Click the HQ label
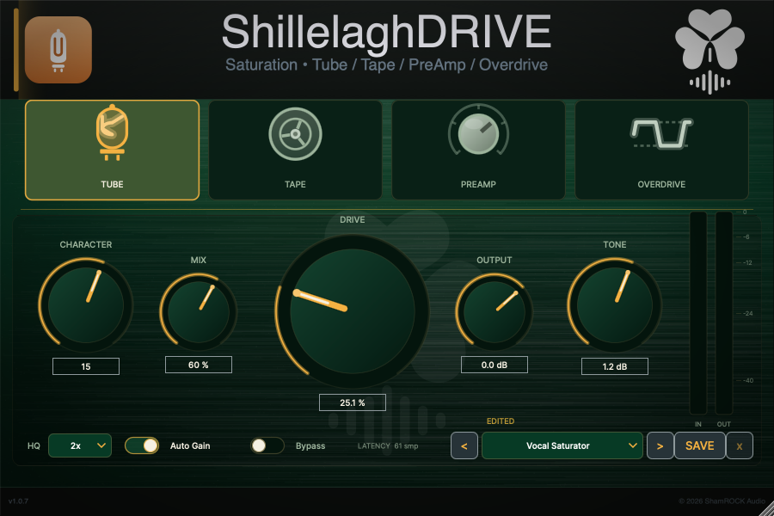Image resolution: width=774 pixels, height=516 pixels. click(34, 445)
